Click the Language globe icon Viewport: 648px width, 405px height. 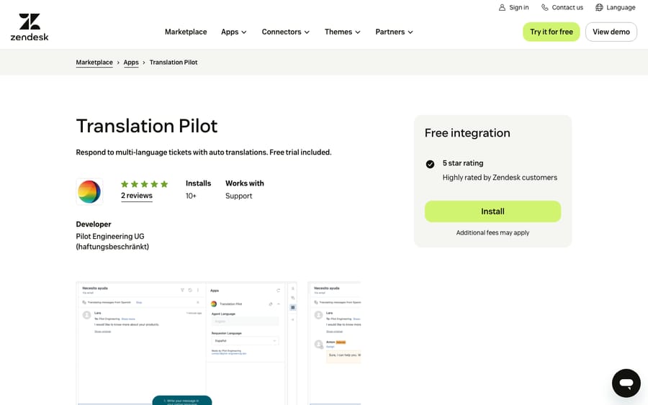(x=599, y=7)
